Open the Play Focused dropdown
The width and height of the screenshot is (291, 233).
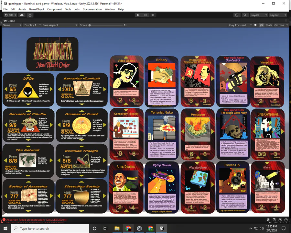click(240, 25)
